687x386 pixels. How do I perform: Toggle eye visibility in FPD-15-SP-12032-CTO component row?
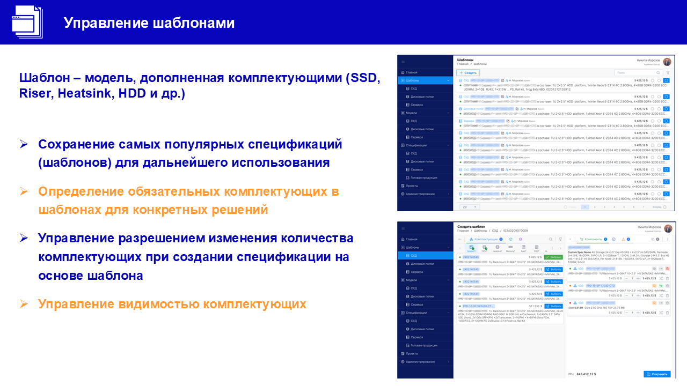pyautogui.click(x=654, y=286)
